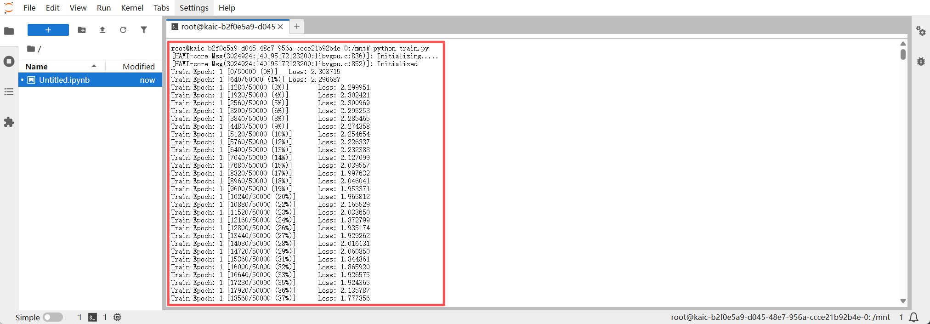Open the Help menu
The height and width of the screenshot is (324, 930).
point(227,8)
